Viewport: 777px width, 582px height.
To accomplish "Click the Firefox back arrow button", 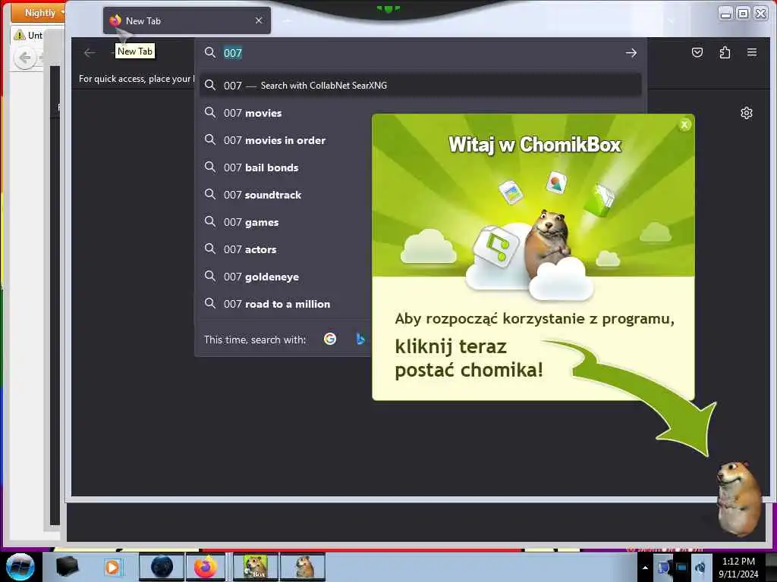I will (x=90, y=52).
